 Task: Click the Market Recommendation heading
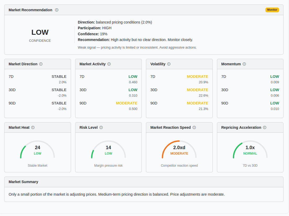[30, 10]
